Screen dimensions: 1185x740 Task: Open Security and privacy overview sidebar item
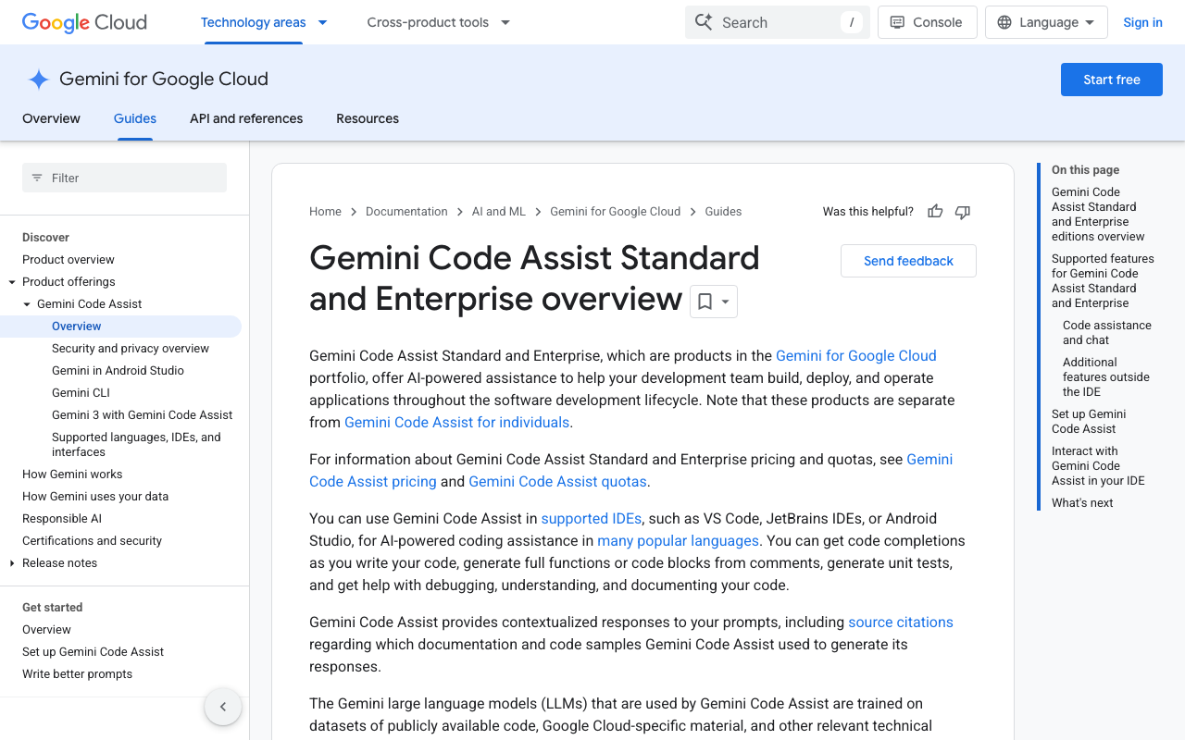(131, 349)
